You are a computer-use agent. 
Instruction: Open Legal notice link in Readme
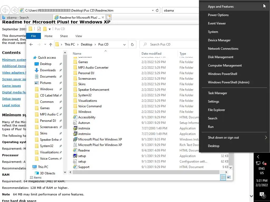(11, 105)
